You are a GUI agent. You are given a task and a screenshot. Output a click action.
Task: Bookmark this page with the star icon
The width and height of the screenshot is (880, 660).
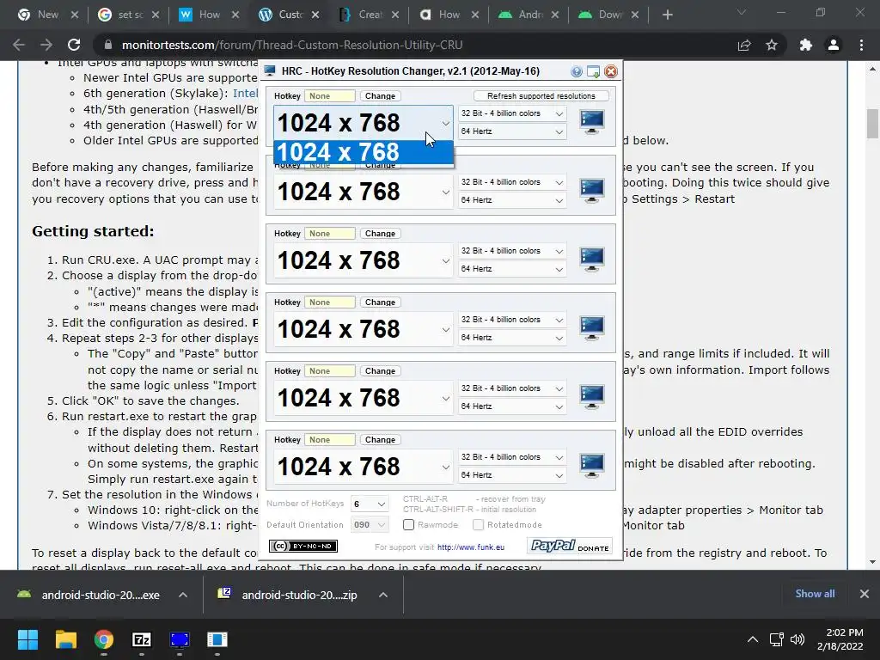[x=772, y=45]
